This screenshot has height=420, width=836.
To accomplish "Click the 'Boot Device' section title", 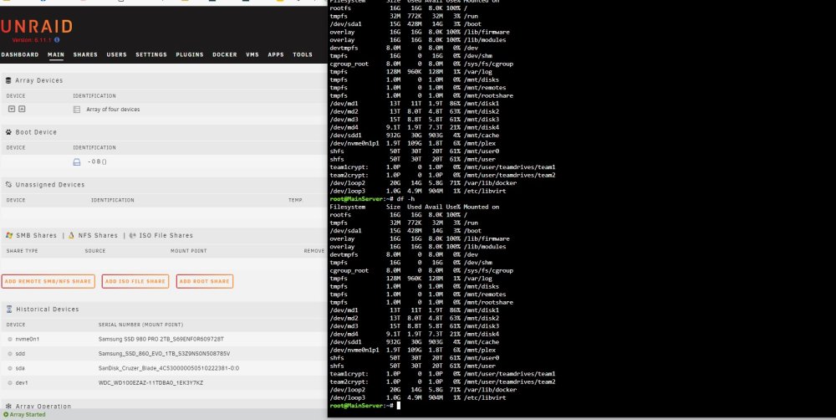I will point(36,132).
